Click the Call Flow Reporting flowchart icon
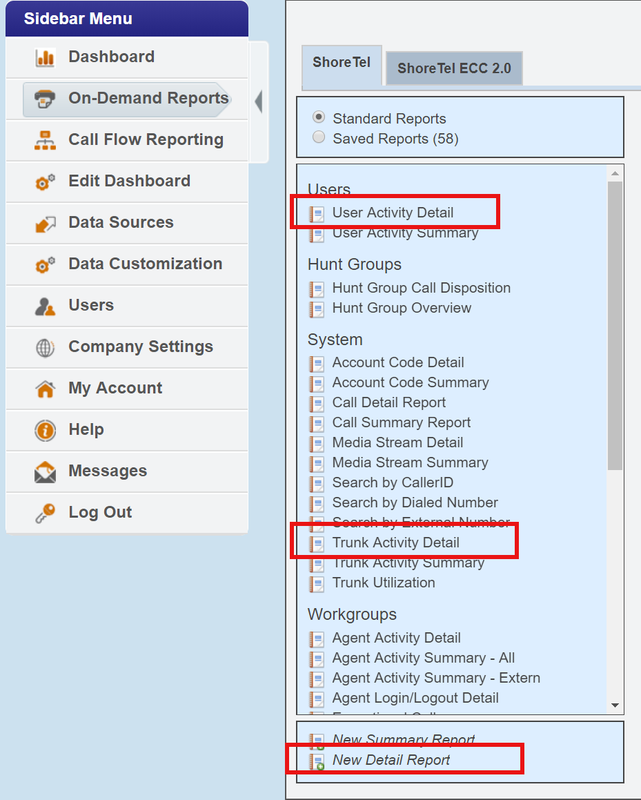The height and width of the screenshot is (800, 641). pos(45,140)
